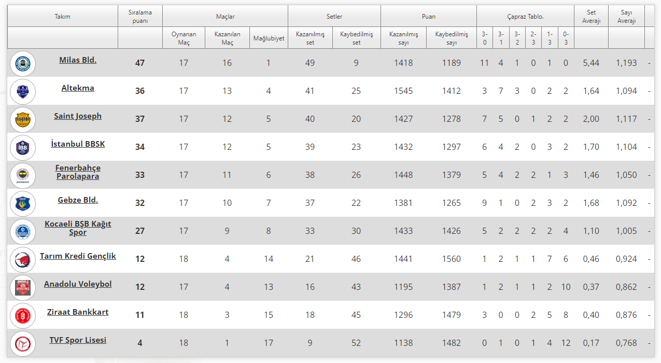Click the Sıralama puanı column header

140,17
